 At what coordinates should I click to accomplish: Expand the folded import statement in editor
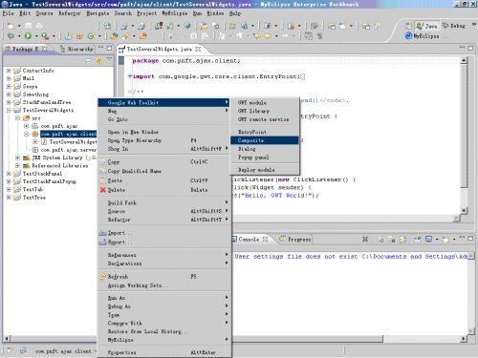coord(130,76)
